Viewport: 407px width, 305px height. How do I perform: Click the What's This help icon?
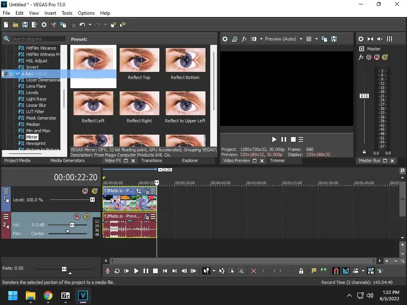(122, 25)
